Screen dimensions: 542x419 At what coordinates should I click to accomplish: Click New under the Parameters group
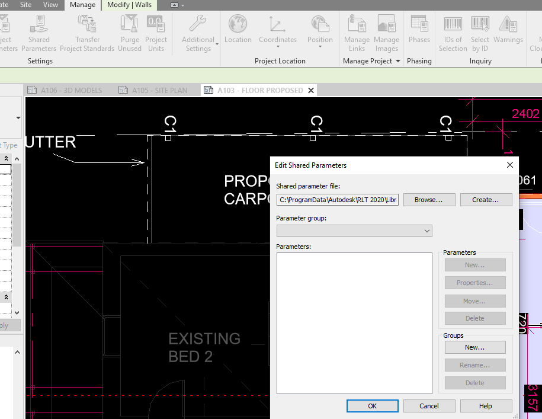[x=474, y=264]
